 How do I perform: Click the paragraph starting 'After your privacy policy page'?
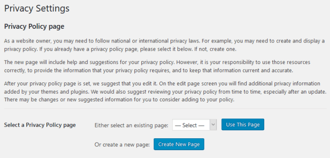point(165,92)
